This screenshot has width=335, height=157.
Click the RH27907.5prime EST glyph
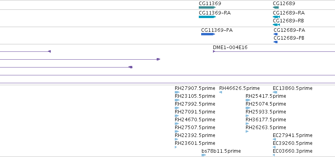[177, 92]
